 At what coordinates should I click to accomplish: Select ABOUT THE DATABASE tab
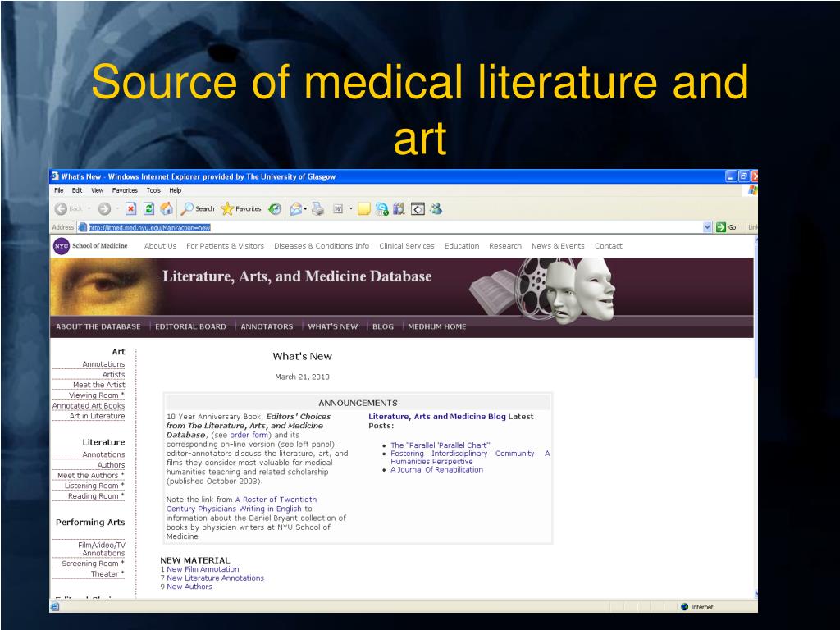click(98, 326)
